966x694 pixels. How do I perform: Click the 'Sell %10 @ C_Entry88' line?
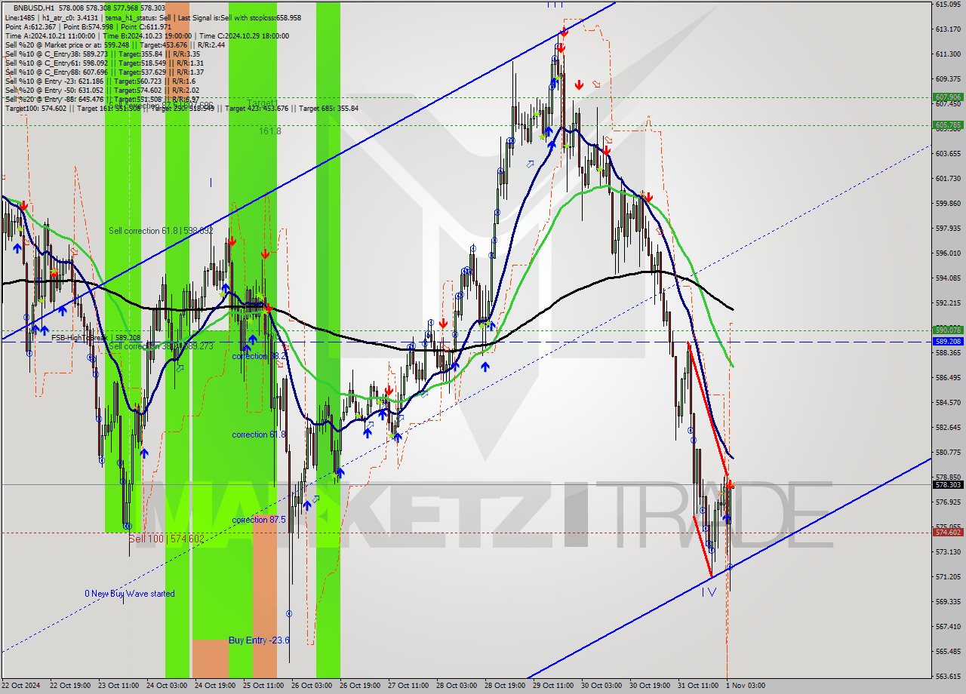pos(104,72)
